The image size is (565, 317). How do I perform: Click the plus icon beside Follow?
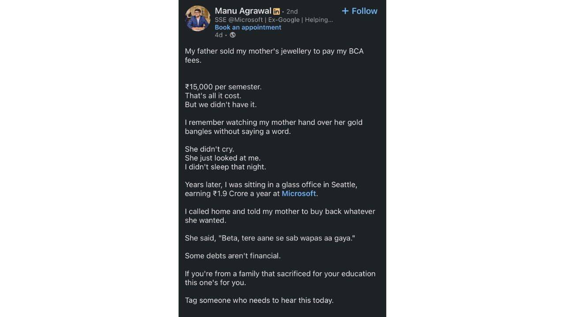[345, 11]
